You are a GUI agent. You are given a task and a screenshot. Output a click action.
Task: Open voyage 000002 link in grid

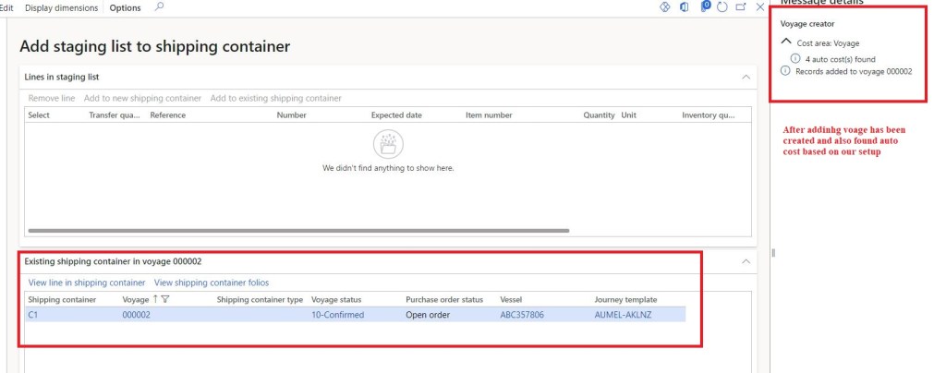point(136,315)
